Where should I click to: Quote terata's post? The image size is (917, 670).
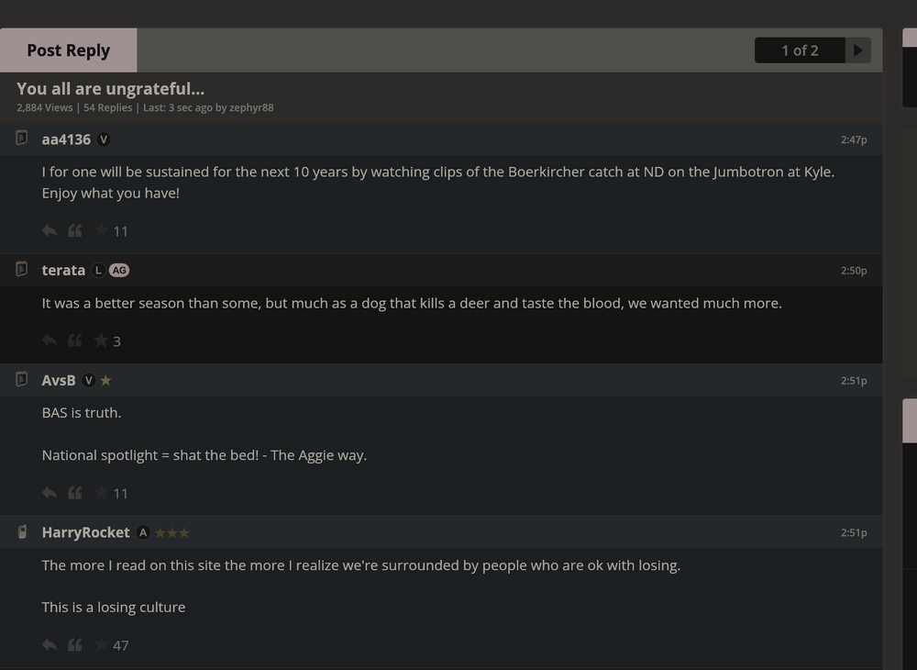tap(74, 340)
